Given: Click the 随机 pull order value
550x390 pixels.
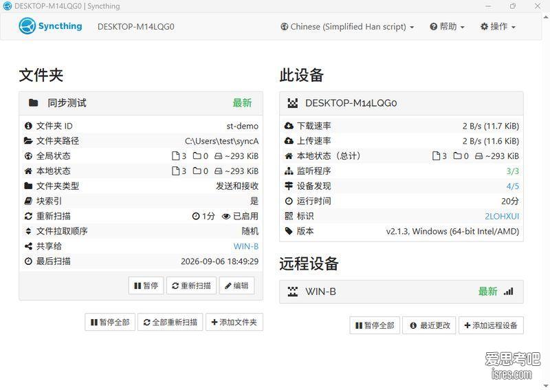Looking at the screenshot, I should point(250,231).
